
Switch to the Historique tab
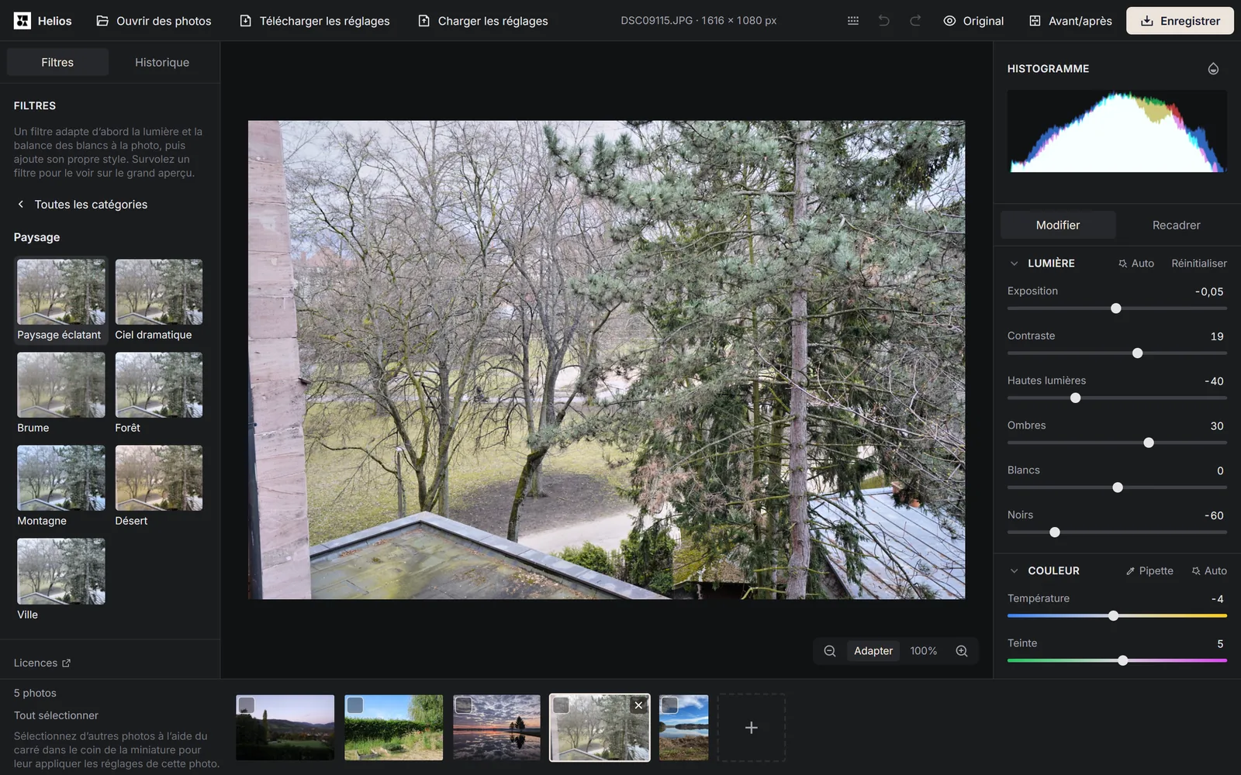click(162, 63)
